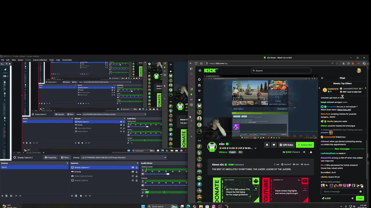
Task: Focus the Kick Search field
Action: (281, 70)
